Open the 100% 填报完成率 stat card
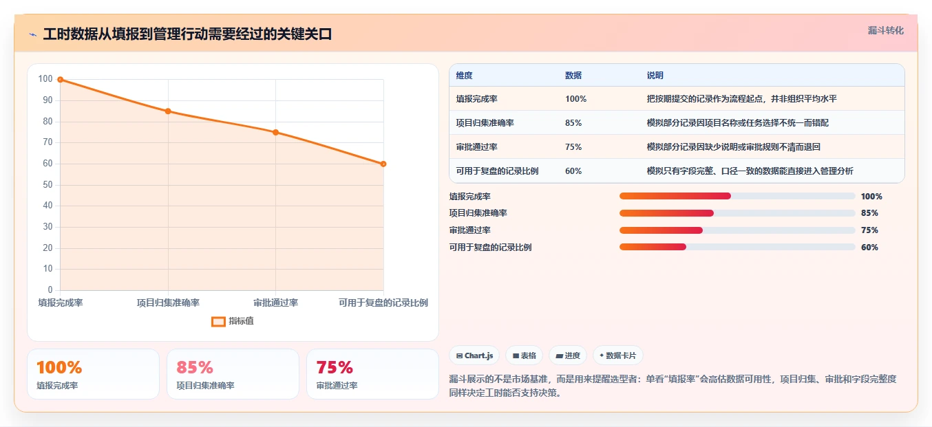Image resolution: width=932 pixels, height=427 pixels. pos(93,374)
